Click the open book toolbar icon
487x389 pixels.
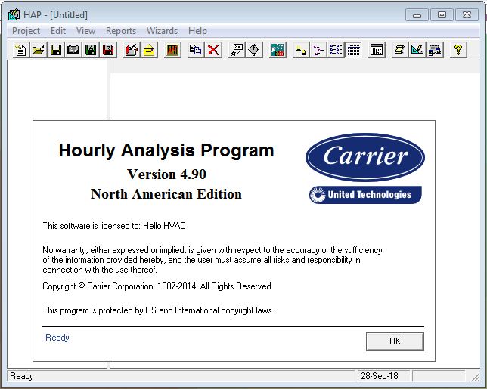73,50
